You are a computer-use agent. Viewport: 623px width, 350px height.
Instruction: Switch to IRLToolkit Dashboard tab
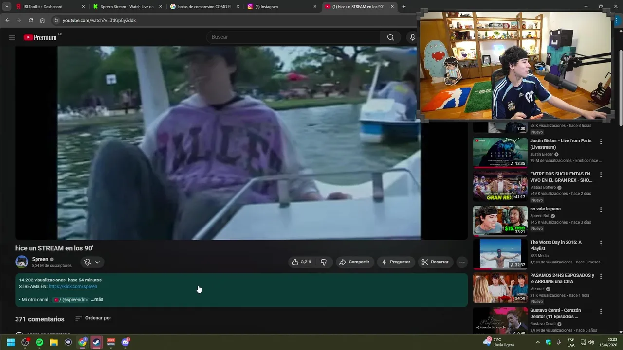point(50,7)
